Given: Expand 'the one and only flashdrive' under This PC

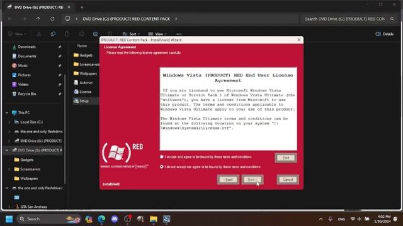Looking at the screenshot, I should click(9, 132).
